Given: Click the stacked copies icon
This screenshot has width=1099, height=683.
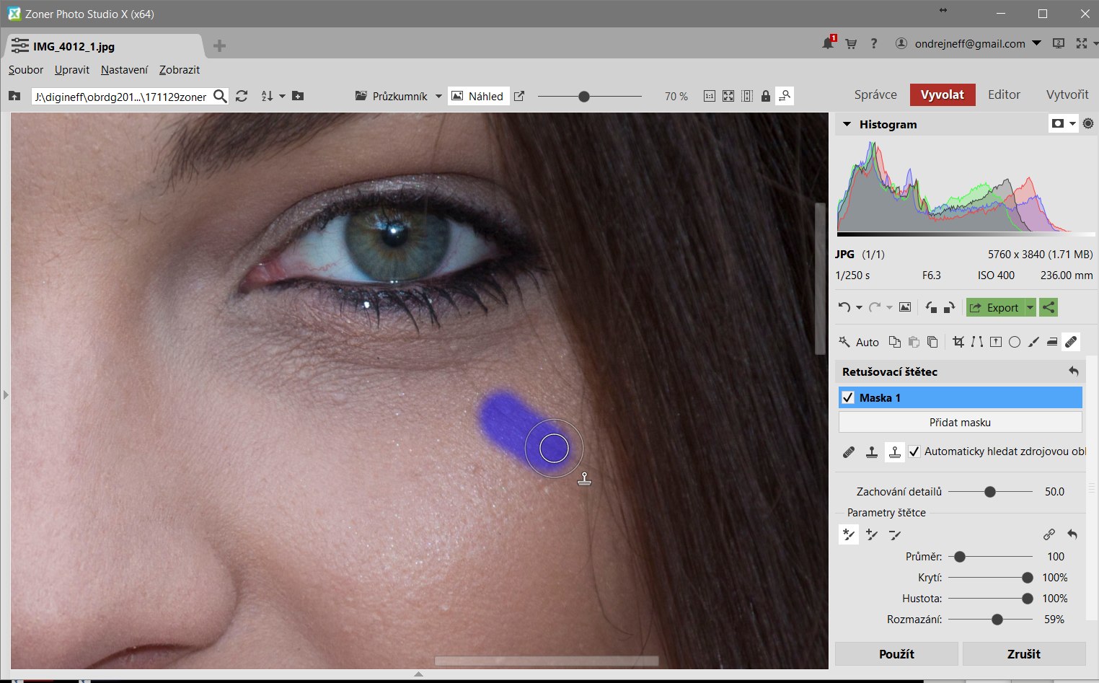Looking at the screenshot, I should [932, 342].
